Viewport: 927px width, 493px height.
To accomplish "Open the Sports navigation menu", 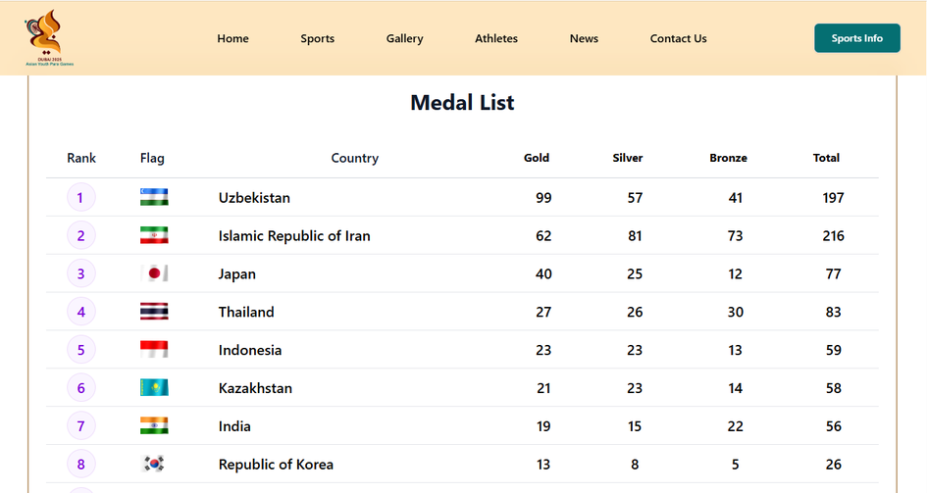I will coord(317,39).
